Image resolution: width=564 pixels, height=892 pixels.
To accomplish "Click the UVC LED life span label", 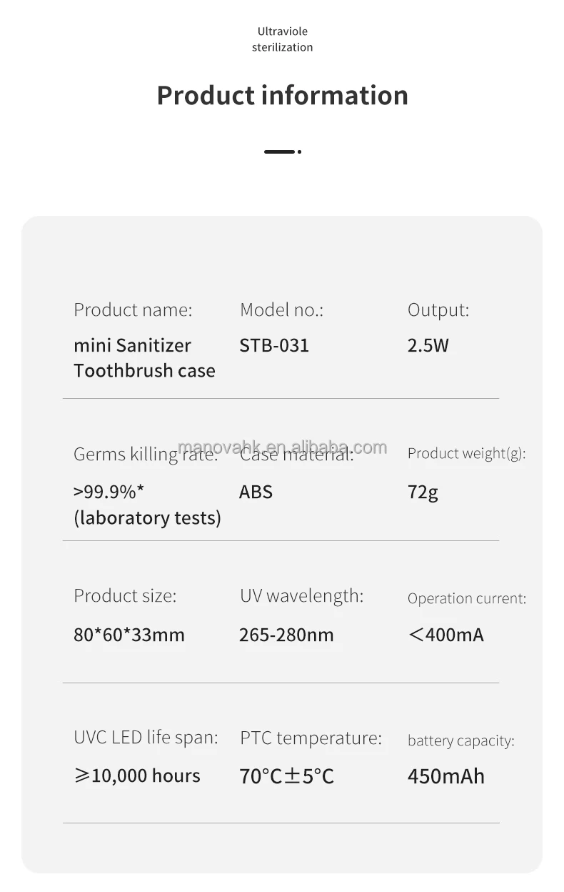I will [x=146, y=738].
